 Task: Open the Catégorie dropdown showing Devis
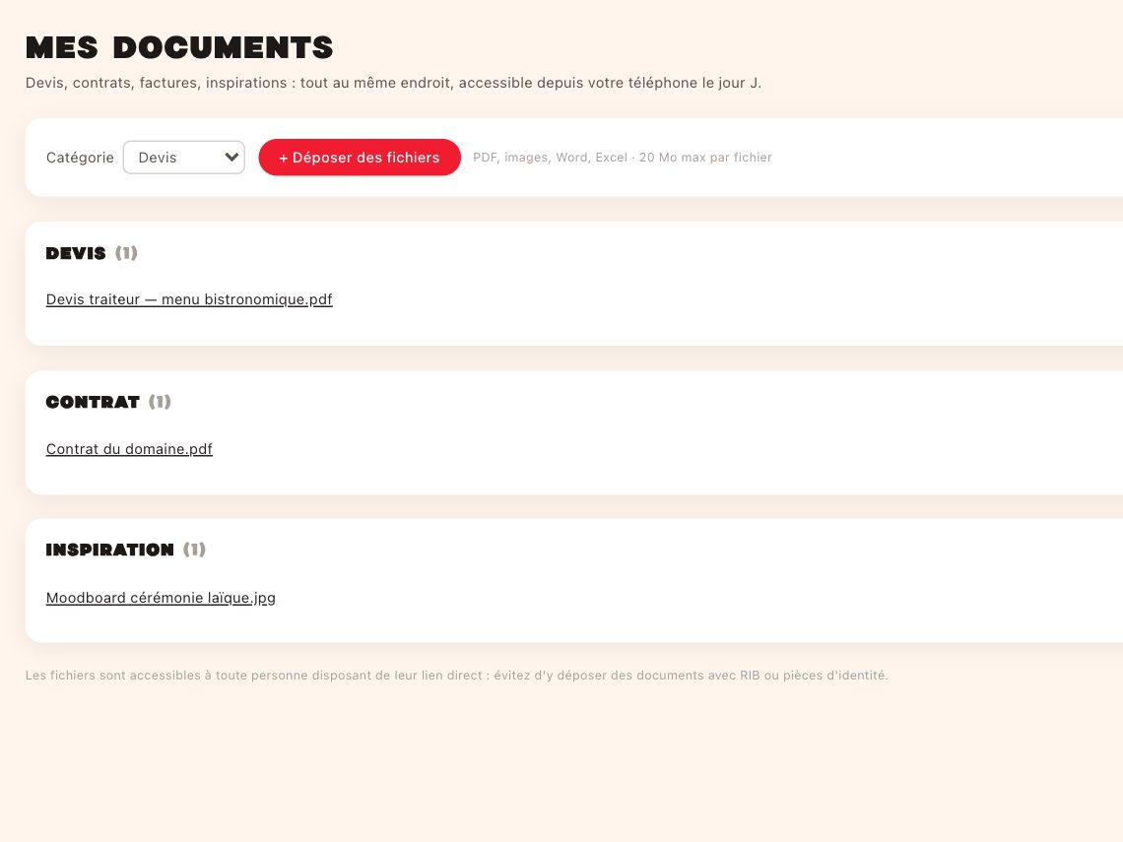coord(184,158)
